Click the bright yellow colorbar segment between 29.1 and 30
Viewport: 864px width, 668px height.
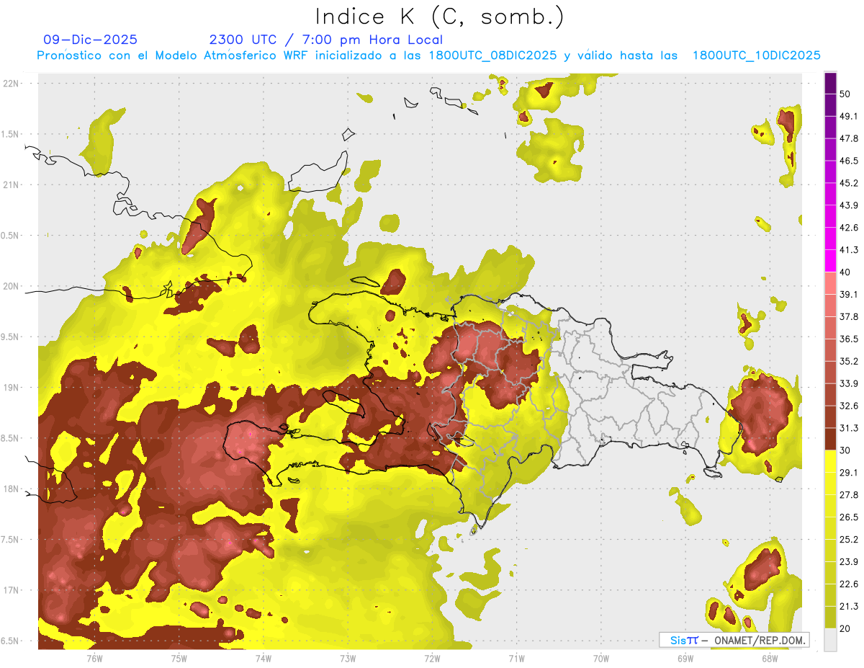pyautogui.click(x=830, y=461)
